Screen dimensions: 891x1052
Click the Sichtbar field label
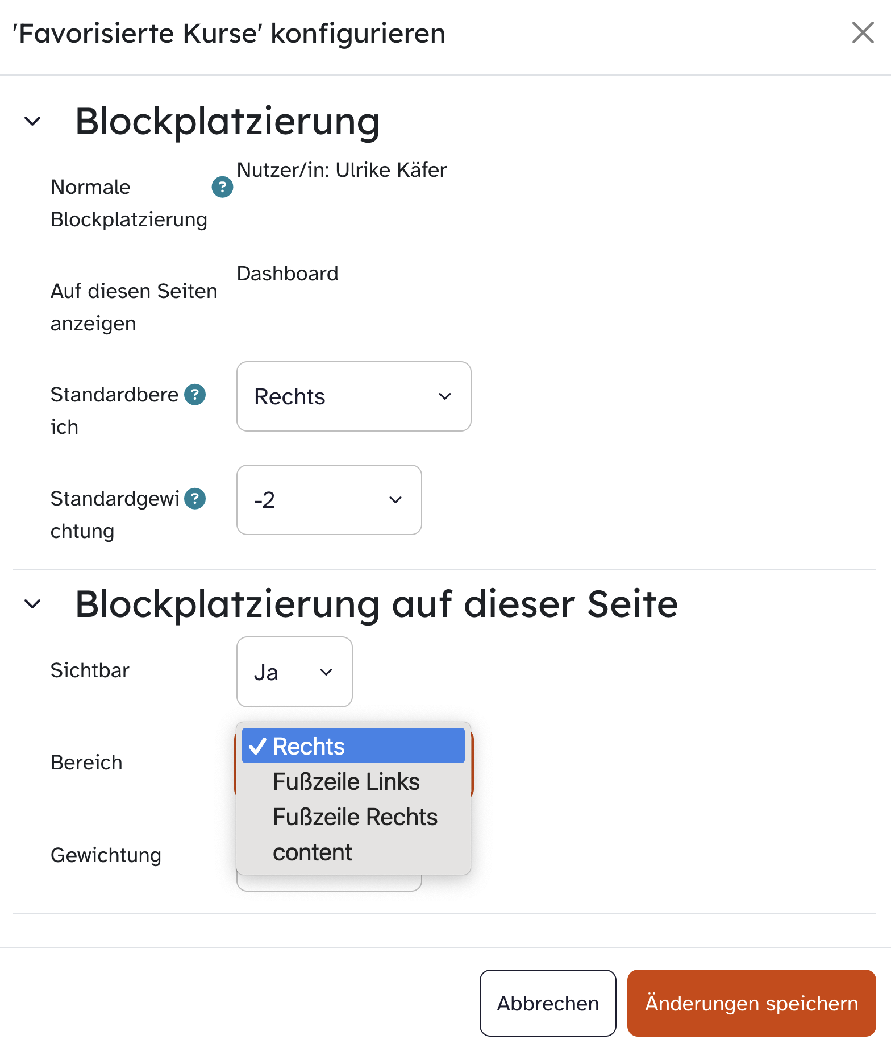[90, 670]
